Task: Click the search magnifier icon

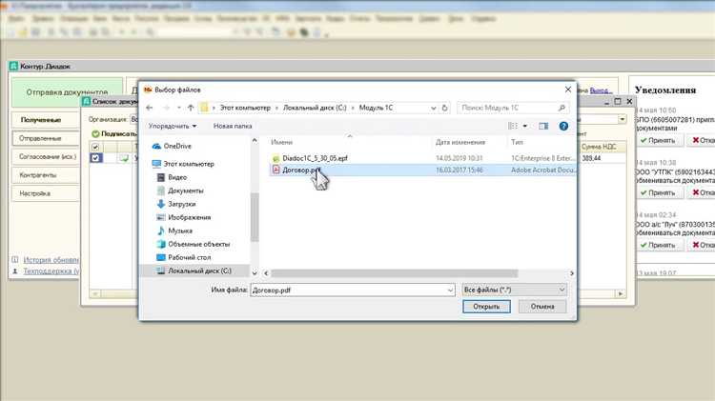Action: click(562, 108)
